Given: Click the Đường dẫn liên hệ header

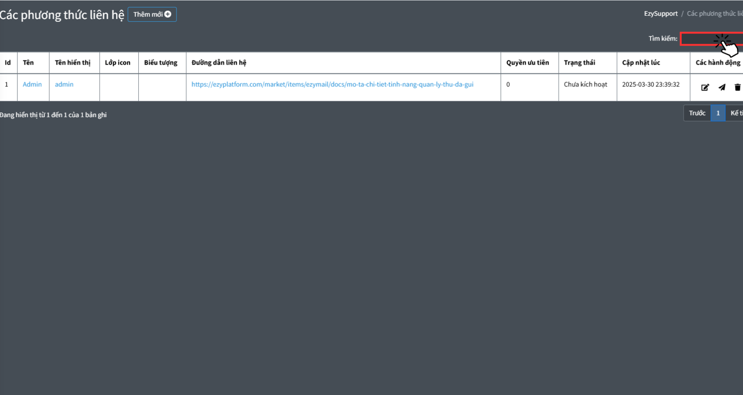Looking at the screenshot, I should [219, 63].
